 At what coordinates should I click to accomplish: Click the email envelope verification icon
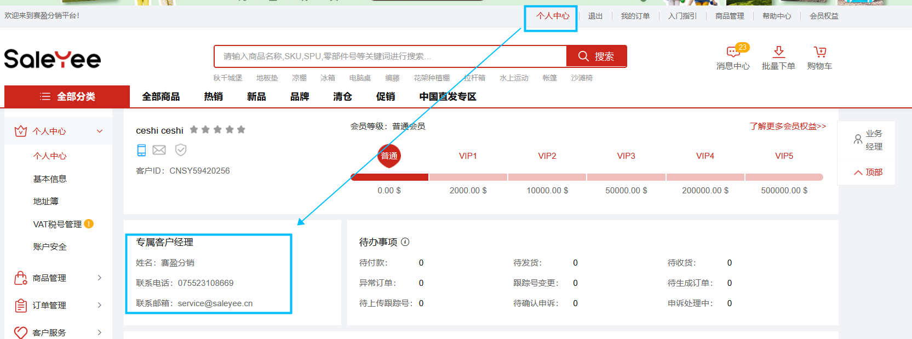tap(159, 150)
